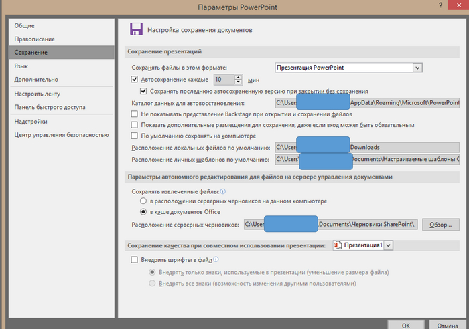Click info icon beside Внедрить шрифты в файл
Image resolution: width=469 pixels, height=329 pixels.
click(x=216, y=259)
